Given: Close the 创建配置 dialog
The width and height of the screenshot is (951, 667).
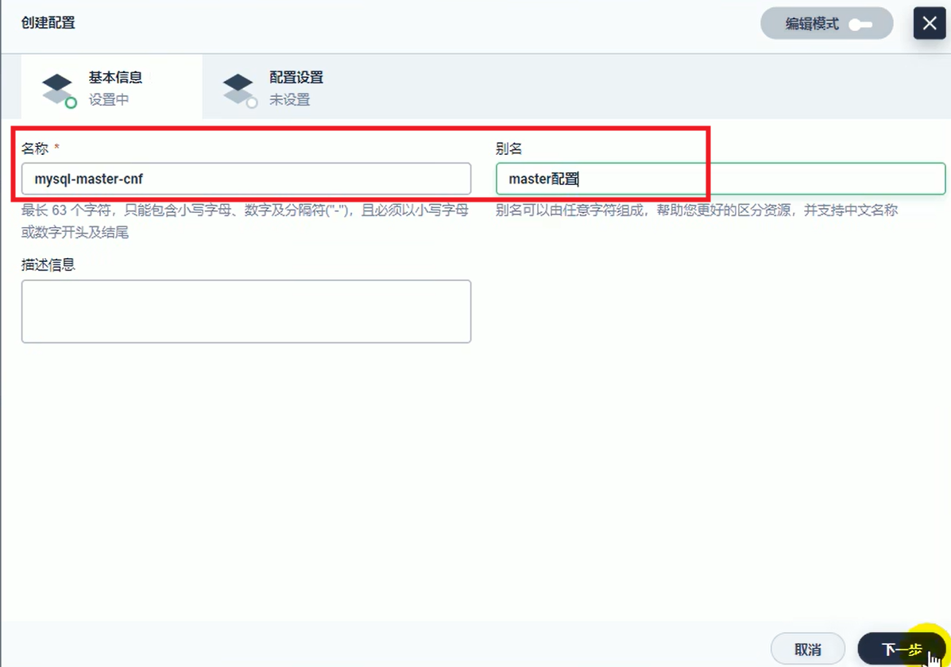Looking at the screenshot, I should tap(930, 24).
